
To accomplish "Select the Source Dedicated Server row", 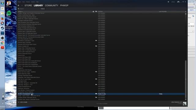I will point(101,53).
